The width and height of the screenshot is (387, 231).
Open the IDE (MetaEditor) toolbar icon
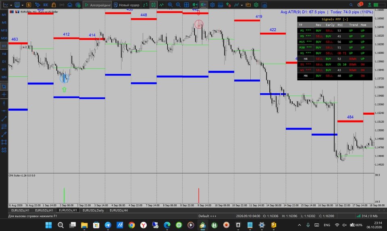[46, 5]
